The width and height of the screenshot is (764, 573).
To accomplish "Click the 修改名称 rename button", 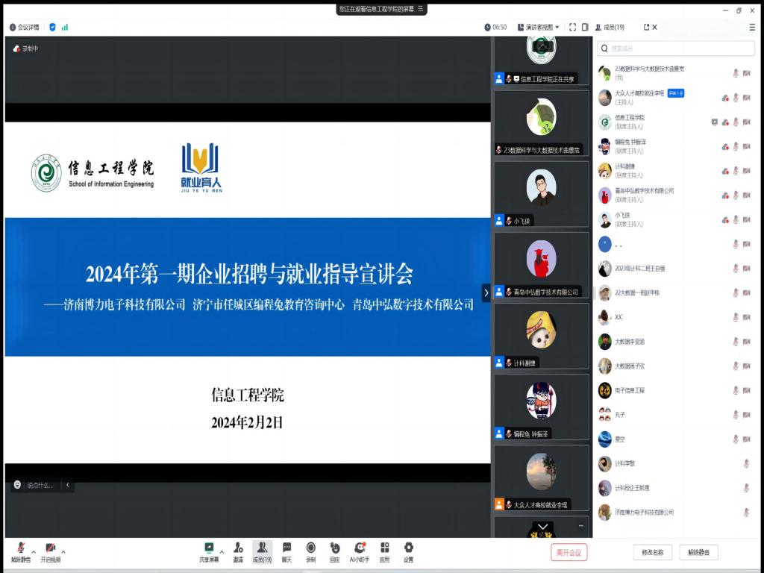I will coord(652,553).
